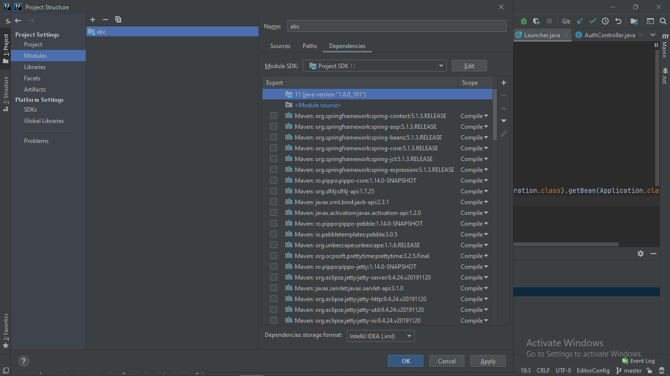Click the lock icon in status bar
This screenshot has height=376, width=670.
pyautogui.click(x=649, y=371)
